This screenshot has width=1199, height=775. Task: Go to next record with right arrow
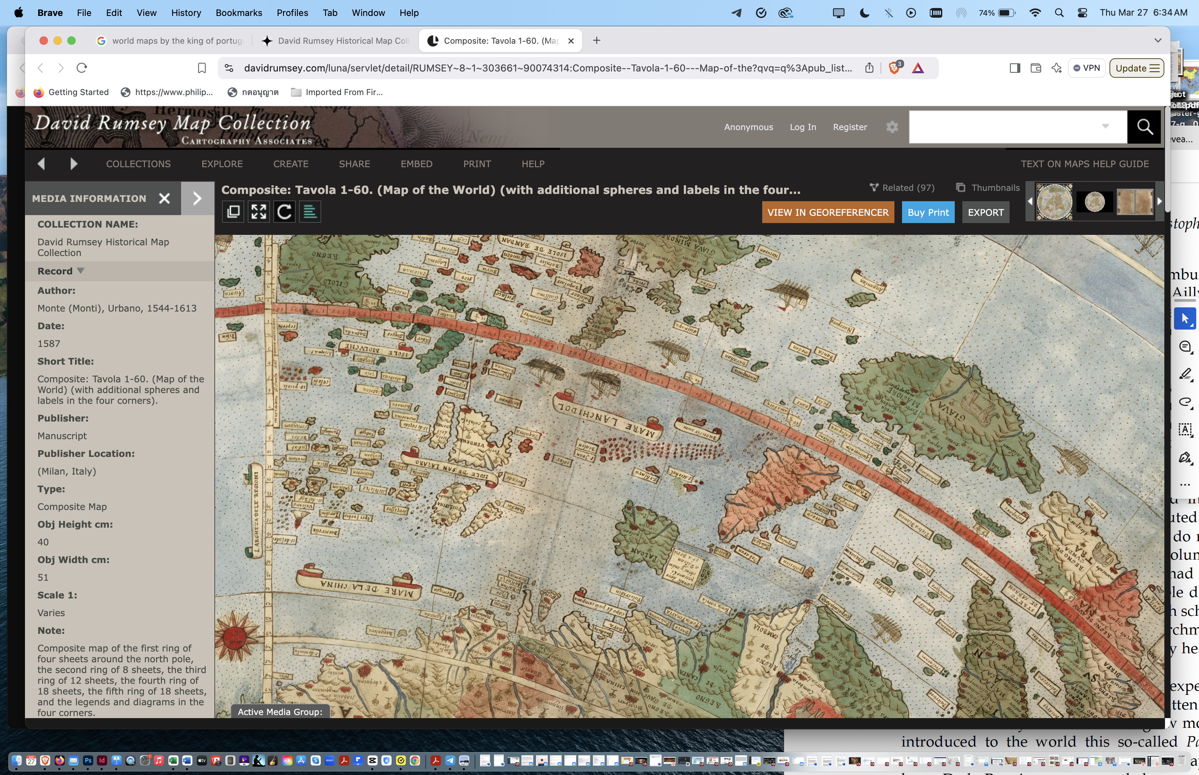[x=74, y=163]
